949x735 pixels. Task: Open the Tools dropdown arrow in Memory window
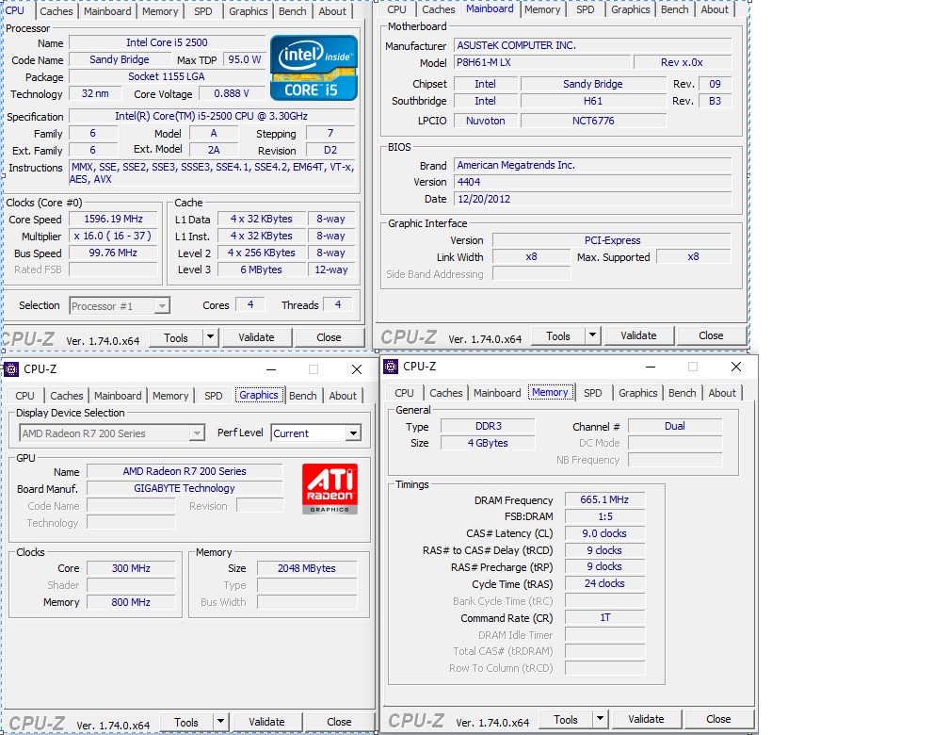coord(600,719)
